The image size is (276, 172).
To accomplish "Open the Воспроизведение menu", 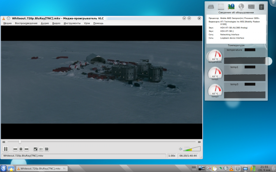I will (x=26, y=23).
